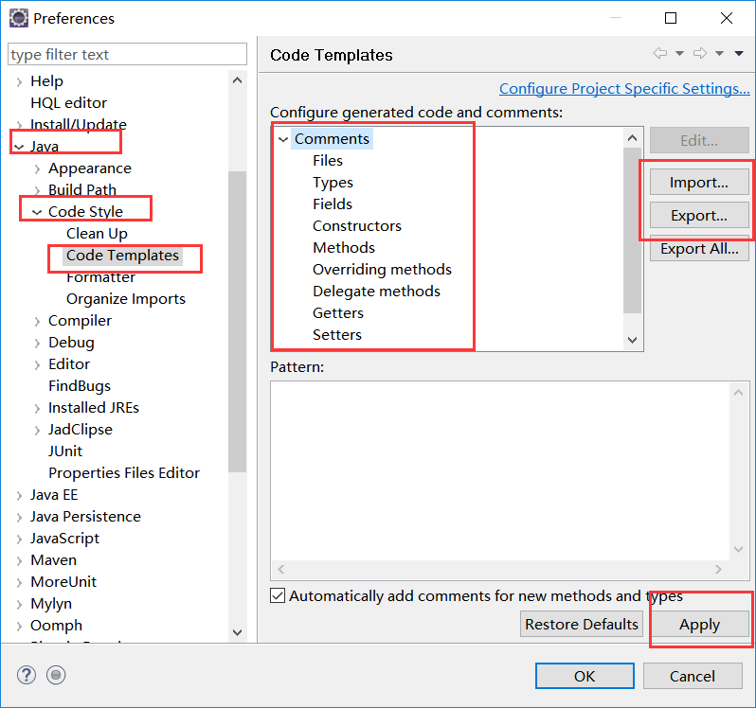
Task: Select Formatter preference page
Action: point(100,277)
